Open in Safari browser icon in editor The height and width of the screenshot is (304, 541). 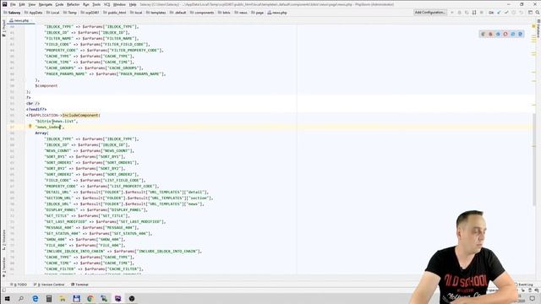pyautogui.click(x=498, y=34)
